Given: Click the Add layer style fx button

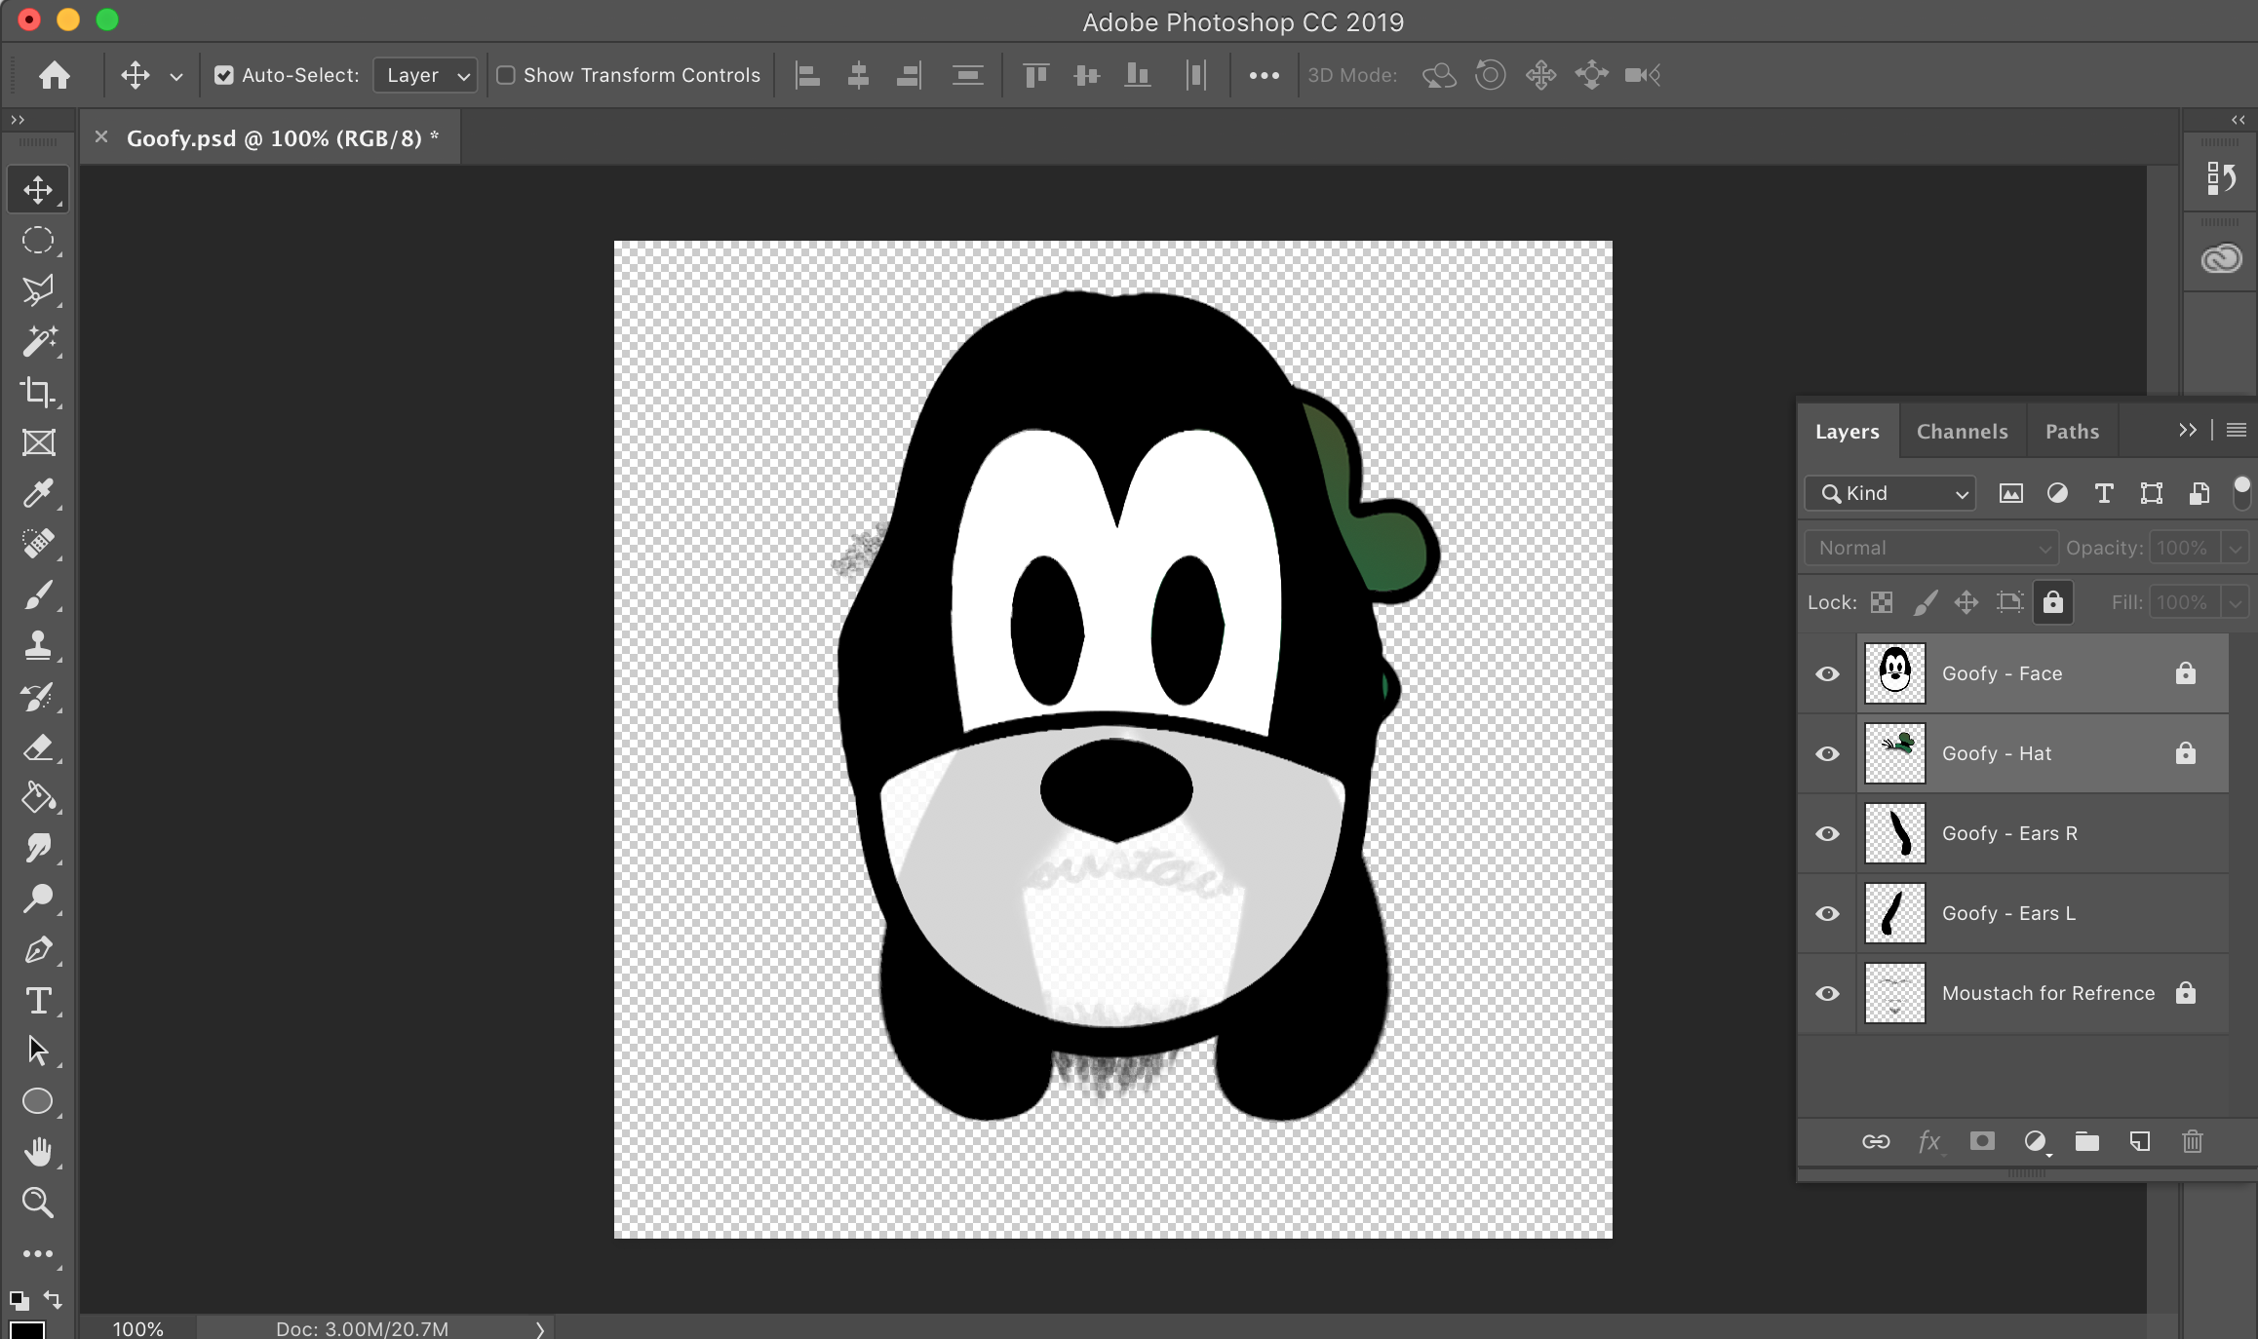Looking at the screenshot, I should pyautogui.click(x=1929, y=1142).
